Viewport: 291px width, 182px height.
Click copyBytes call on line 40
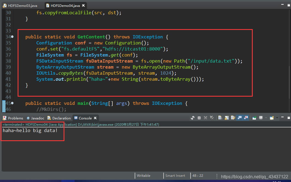71,73
